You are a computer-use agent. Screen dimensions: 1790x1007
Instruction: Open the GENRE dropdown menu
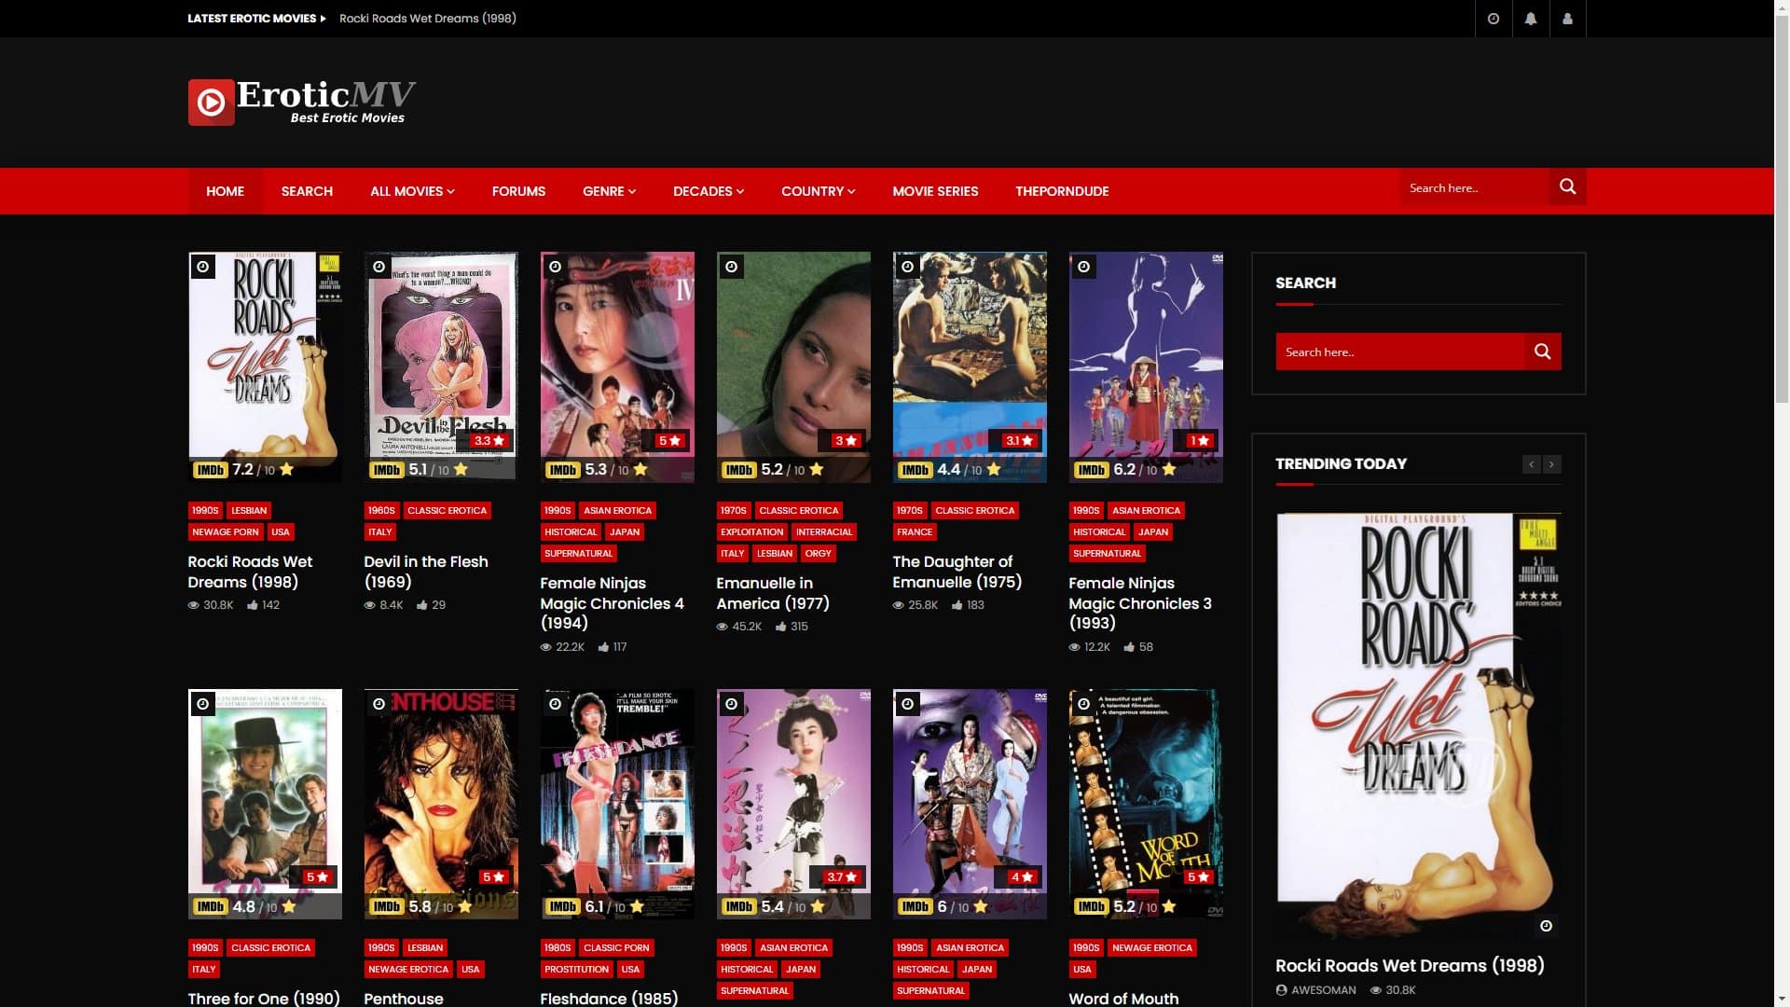(608, 191)
